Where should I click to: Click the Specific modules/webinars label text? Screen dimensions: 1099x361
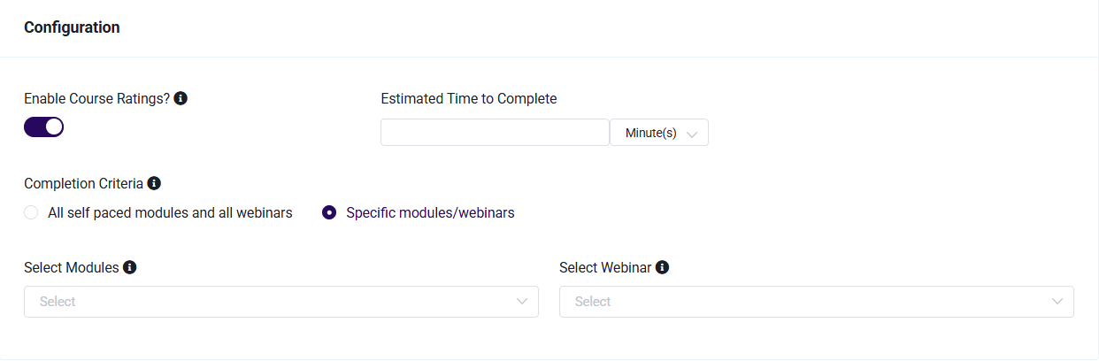click(x=430, y=212)
